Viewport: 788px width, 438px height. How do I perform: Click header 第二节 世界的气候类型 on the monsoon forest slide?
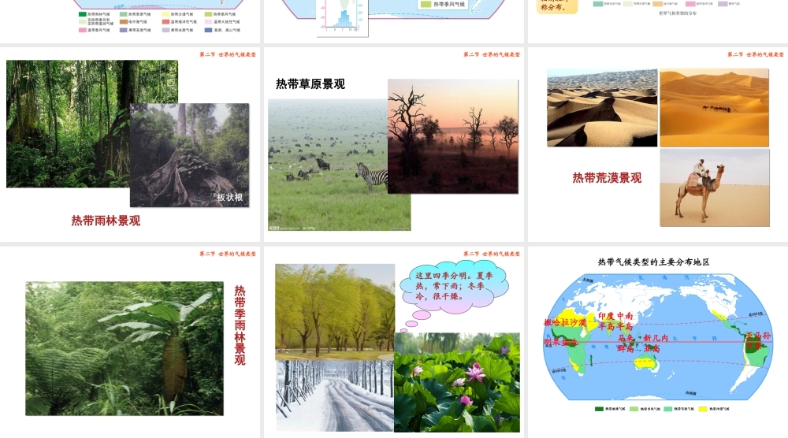(228, 254)
